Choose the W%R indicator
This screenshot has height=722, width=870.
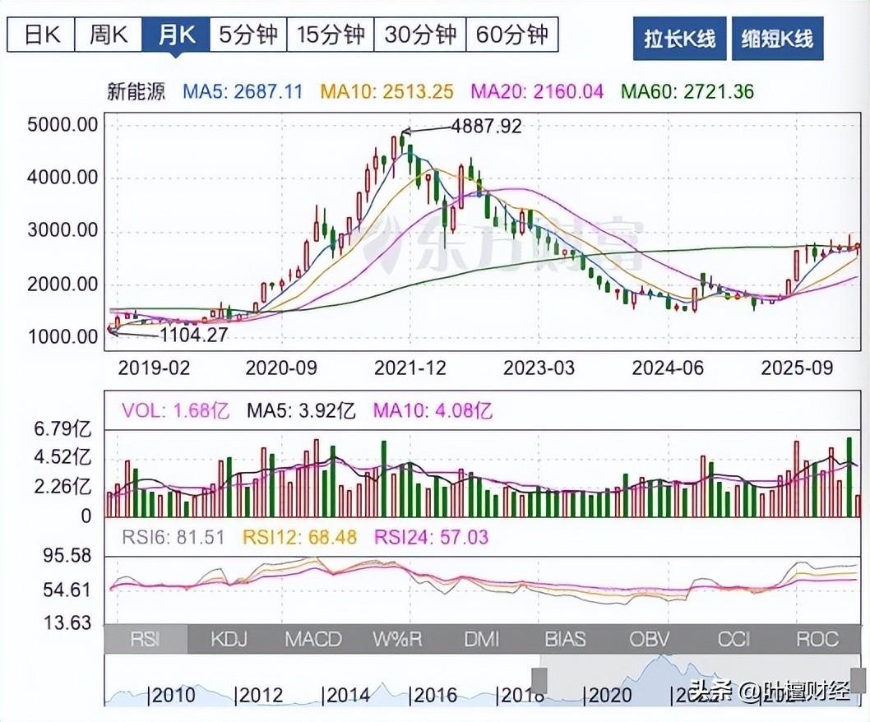(x=396, y=639)
